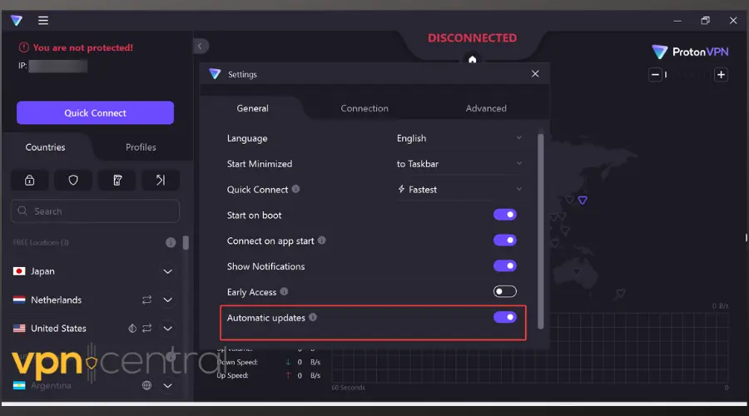Click United States Tor onion icon
Viewport: 749px width, 416px height.
132,329
